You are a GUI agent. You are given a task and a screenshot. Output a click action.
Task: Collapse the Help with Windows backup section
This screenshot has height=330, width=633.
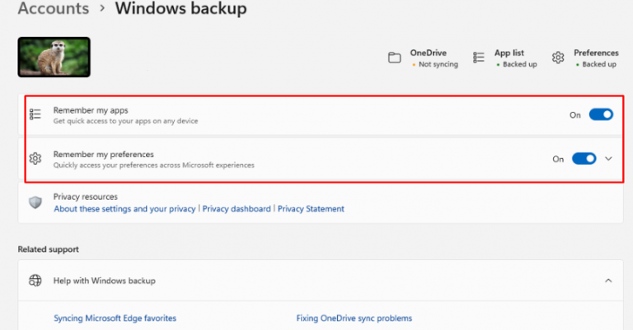(x=608, y=281)
